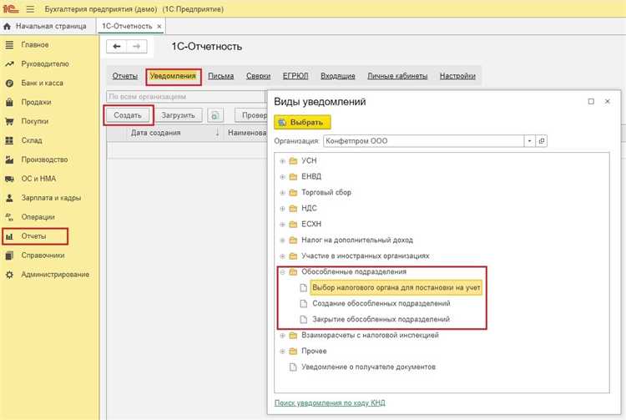
Task: Click the Справочники book icon
Action: 9,256
